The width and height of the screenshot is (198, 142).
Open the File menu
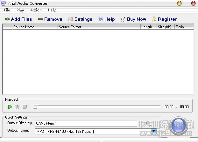[7, 10]
